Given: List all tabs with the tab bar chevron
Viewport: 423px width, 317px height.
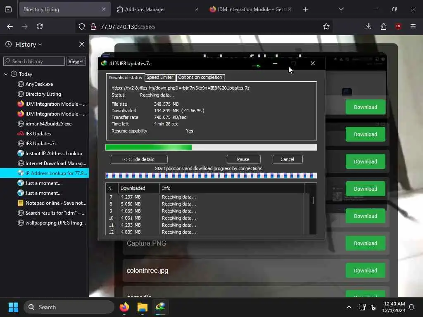Looking at the screenshot, I should (x=341, y=9).
